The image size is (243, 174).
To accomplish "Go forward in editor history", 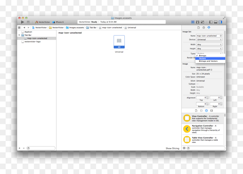I will 28,28.
